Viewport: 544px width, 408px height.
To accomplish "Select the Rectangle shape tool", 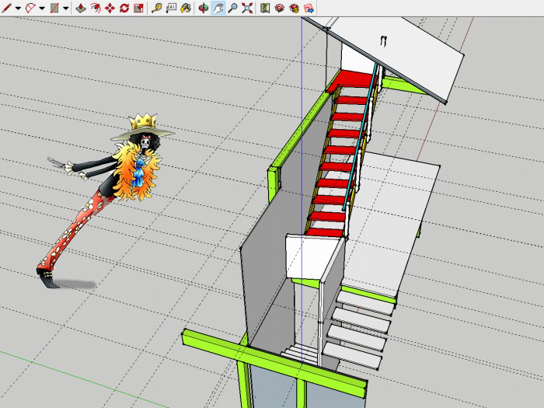I will (54, 8).
